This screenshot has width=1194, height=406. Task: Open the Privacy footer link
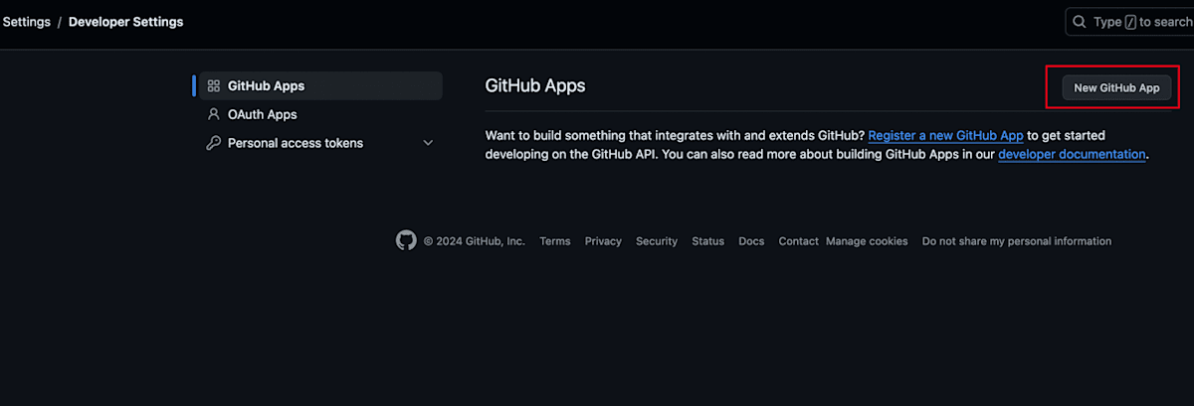(x=603, y=241)
